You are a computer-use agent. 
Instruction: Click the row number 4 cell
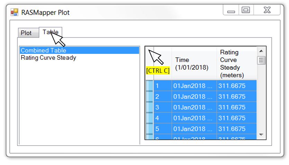[x=163, y=118]
